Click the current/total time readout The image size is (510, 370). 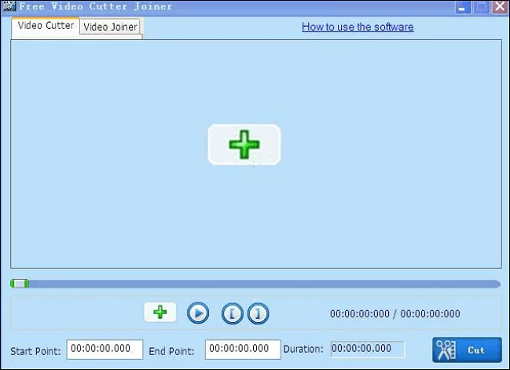(394, 314)
